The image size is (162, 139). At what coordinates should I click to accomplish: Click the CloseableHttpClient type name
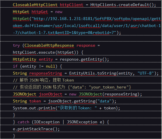[35, 5]
